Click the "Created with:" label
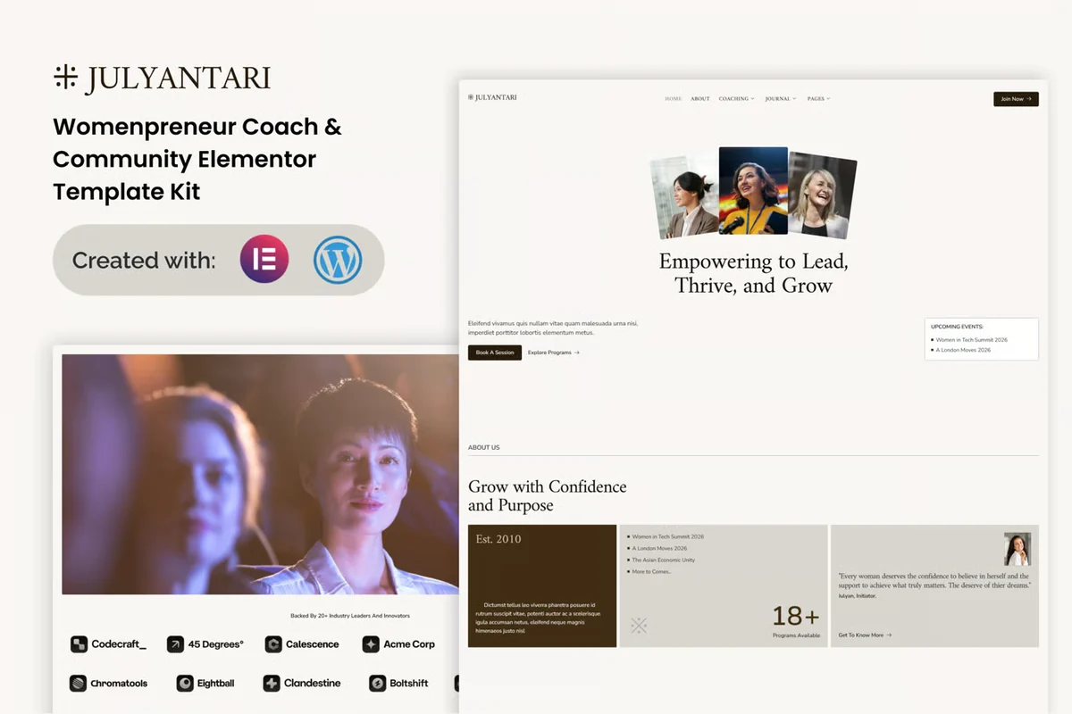Screen dimensions: 1072x714 point(144,260)
